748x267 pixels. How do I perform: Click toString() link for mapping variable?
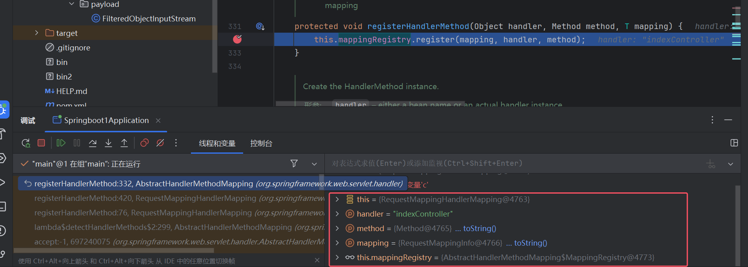click(x=530, y=243)
